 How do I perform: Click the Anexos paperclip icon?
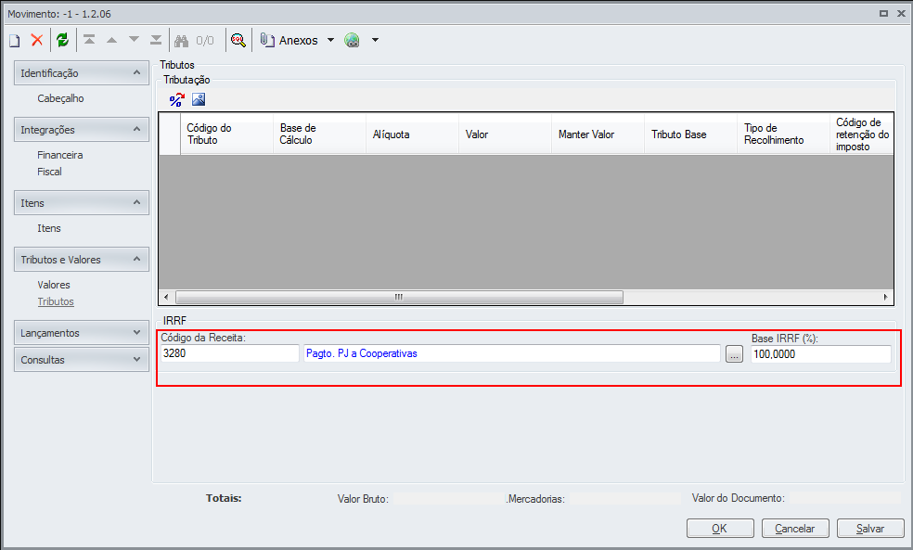[x=266, y=40]
